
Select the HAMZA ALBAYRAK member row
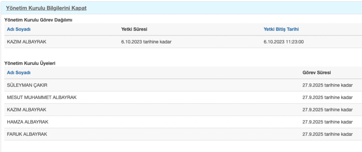pyautogui.click(x=183, y=122)
